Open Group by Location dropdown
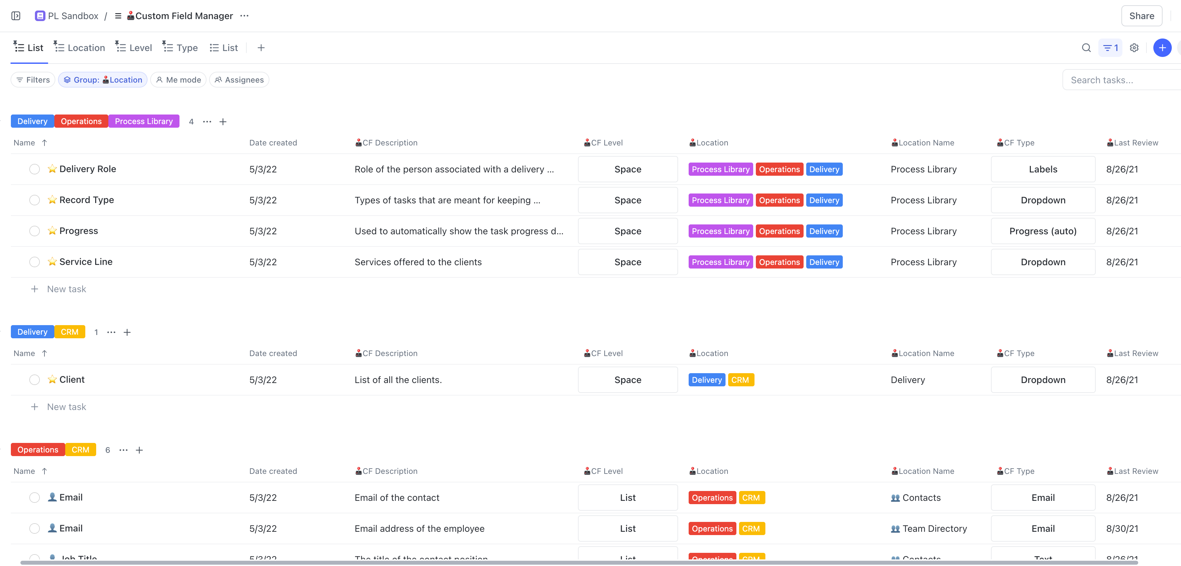The height and width of the screenshot is (566, 1181). pos(103,80)
